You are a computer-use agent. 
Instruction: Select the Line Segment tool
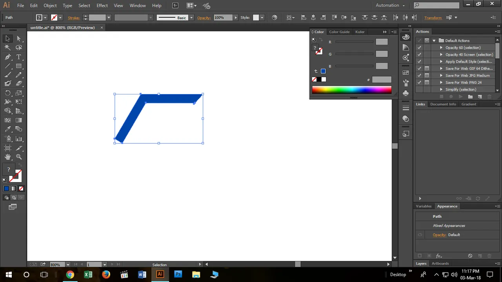(7, 66)
